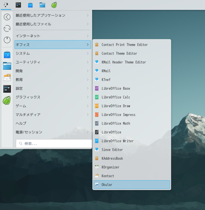The image size is (205, 210).
Task: Start LibreOffice Draw
Action: pyautogui.click(x=116, y=106)
